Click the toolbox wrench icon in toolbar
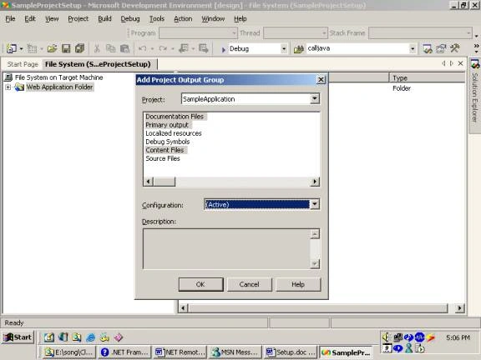Image resolution: width=481 pixels, height=360 pixels. click(455, 48)
